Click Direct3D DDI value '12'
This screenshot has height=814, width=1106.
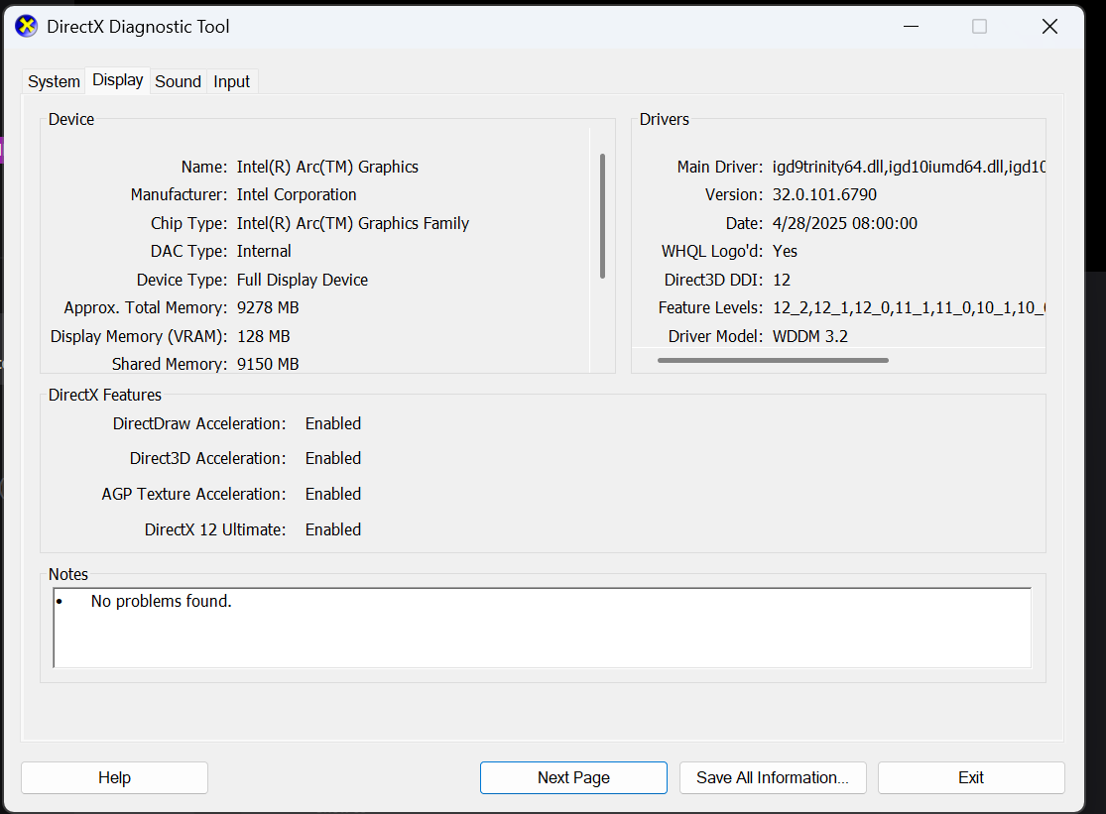coord(782,280)
